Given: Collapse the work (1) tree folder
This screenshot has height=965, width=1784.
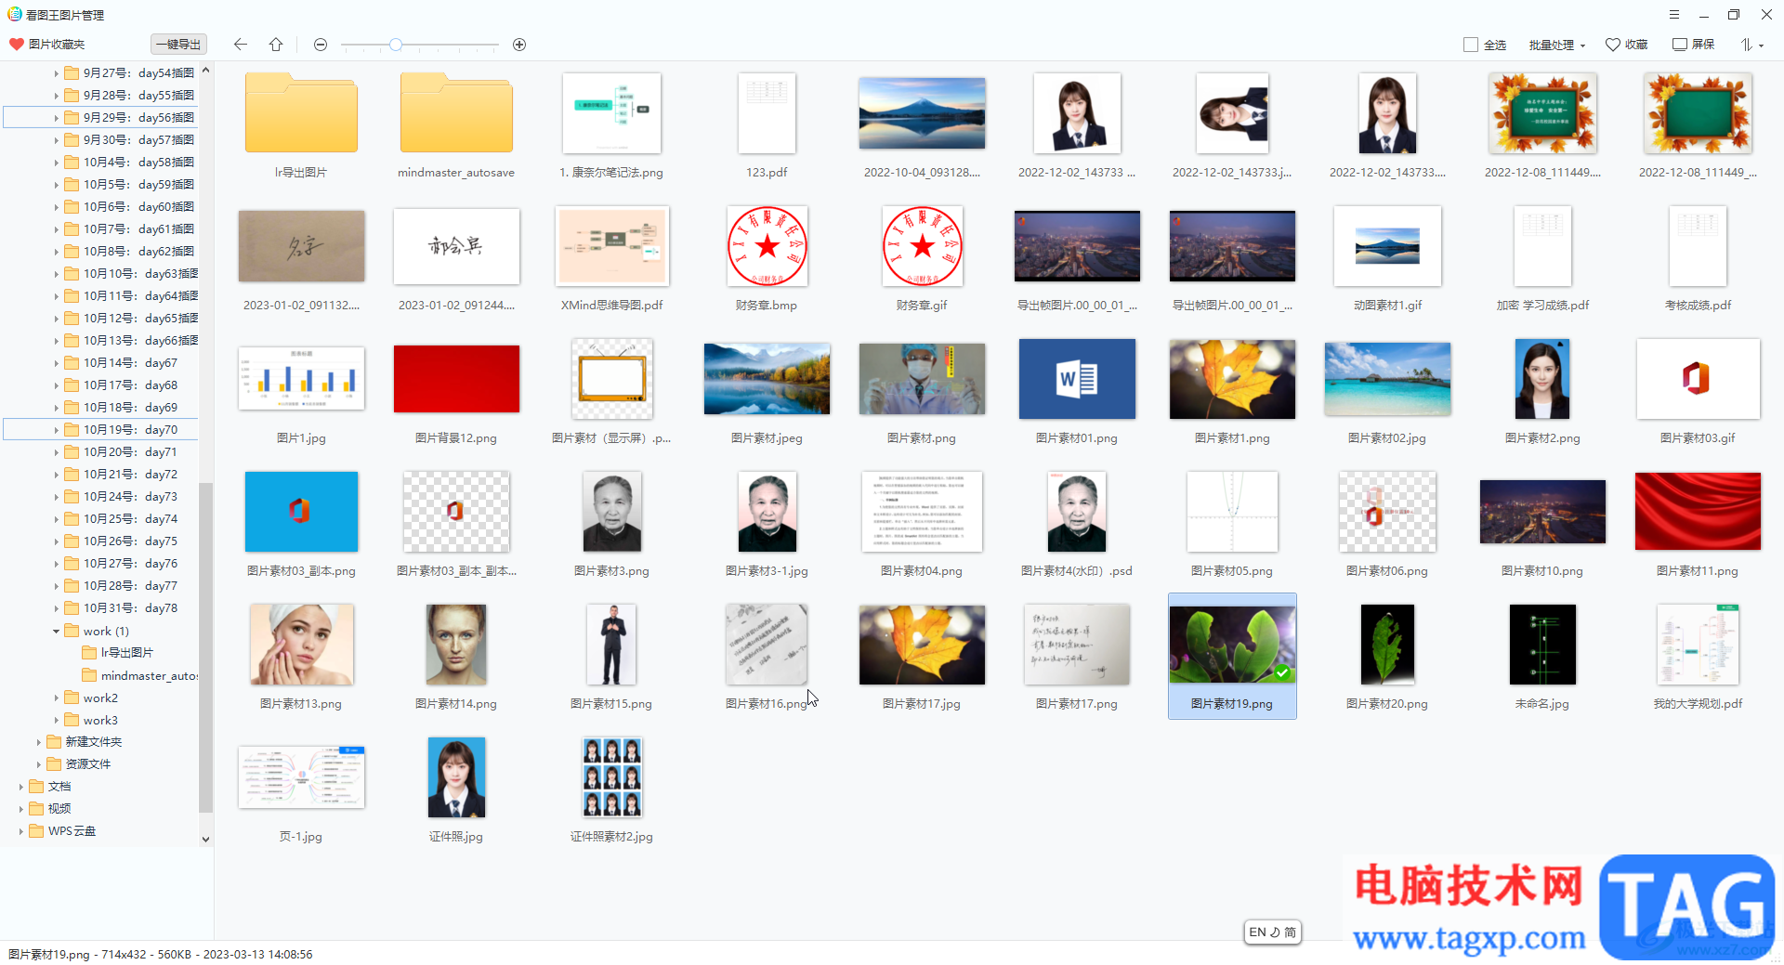Looking at the screenshot, I should (56, 632).
